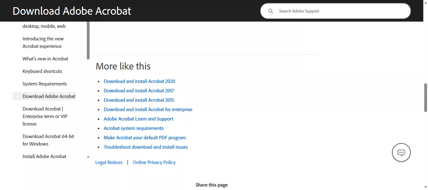This screenshot has height=190, width=428.
Task: Open Adobe Acrobat Learn and Support
Action: click(x=138, y=119)
